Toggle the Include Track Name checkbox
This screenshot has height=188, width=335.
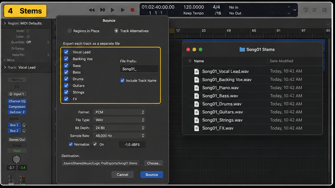[x=122, y=80]
